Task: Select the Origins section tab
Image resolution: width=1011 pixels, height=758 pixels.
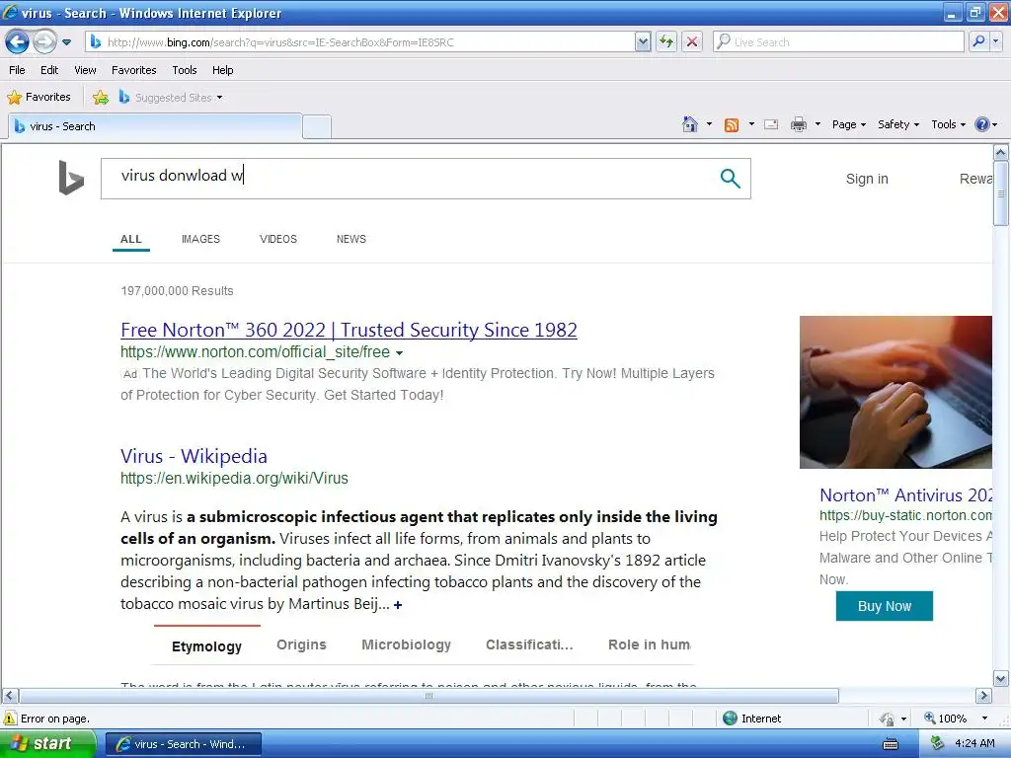Action: (301, 645)
